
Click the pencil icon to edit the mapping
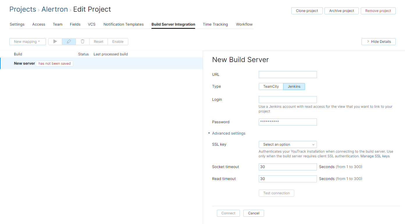click(69, 41)
